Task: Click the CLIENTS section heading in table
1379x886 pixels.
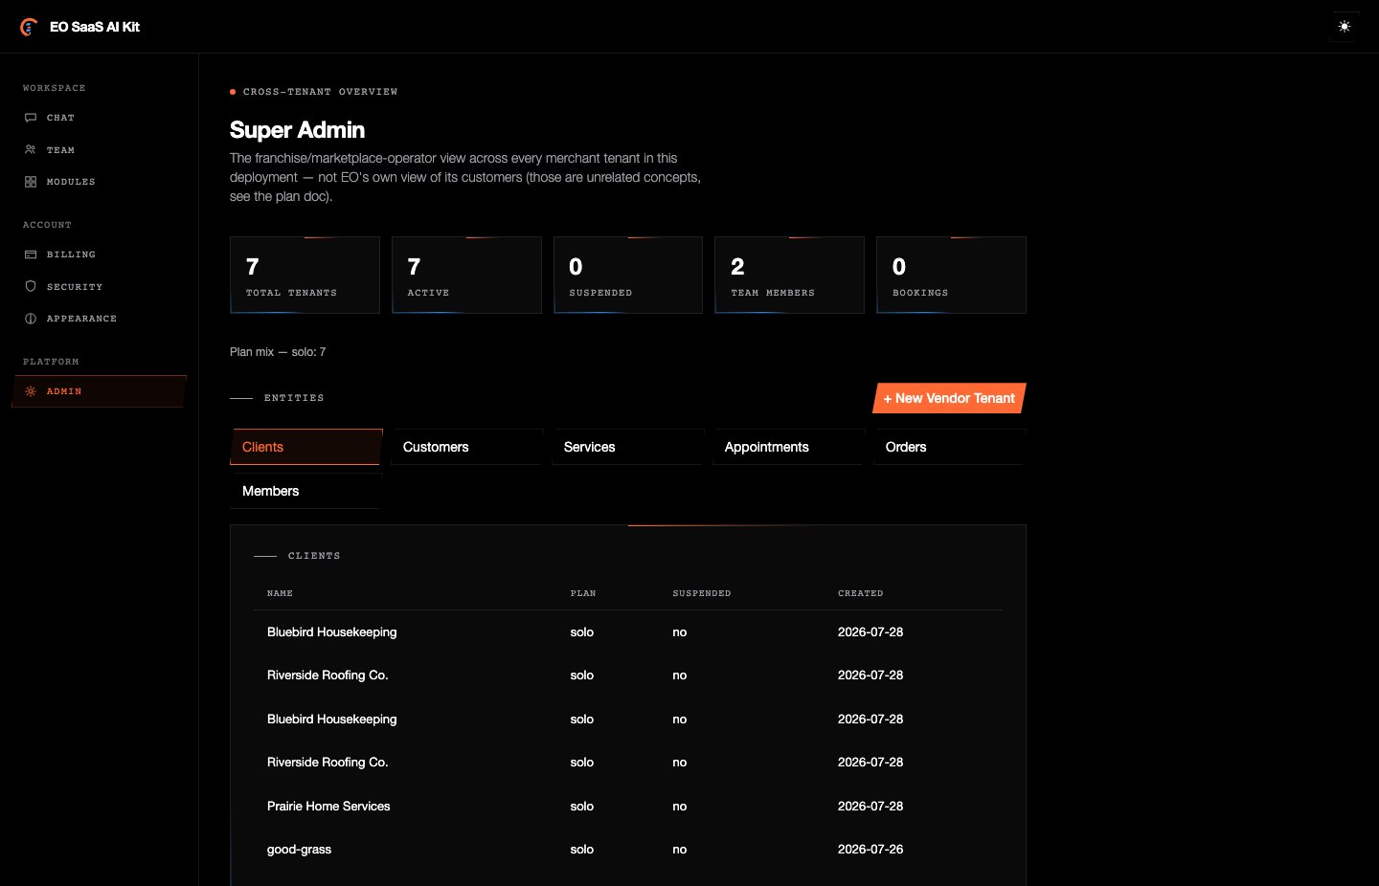Action: (314, 556)
